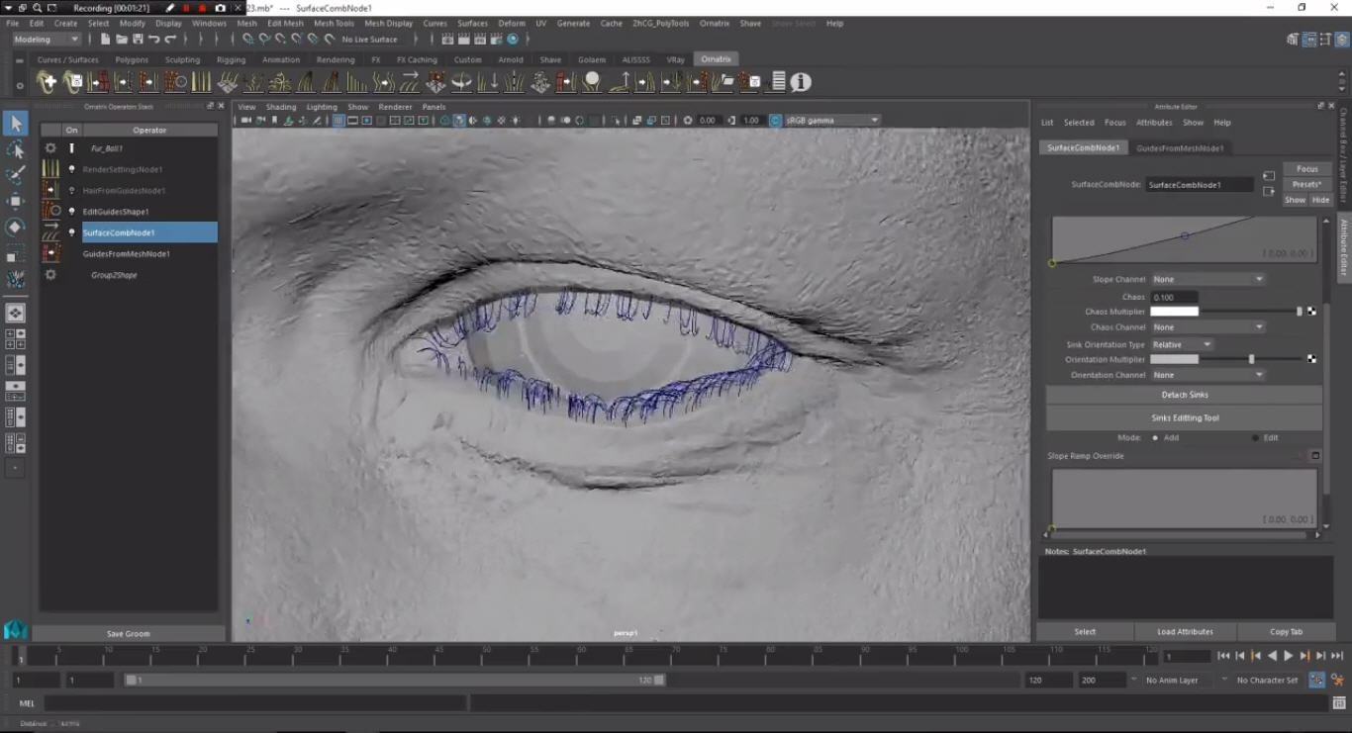Click the Chaos Multiplier slider handle
1352x733 pixels.
click(1300, 312)
